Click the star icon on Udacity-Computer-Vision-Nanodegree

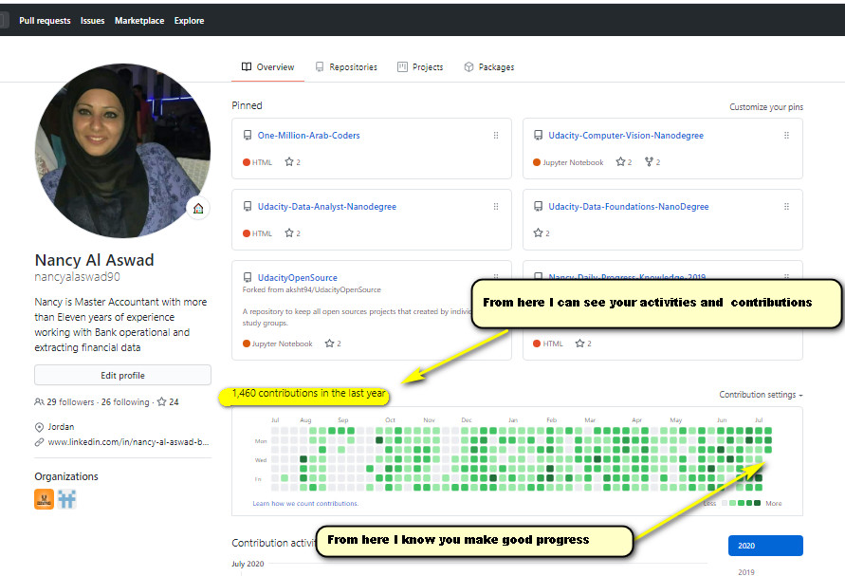coord(621,161)
